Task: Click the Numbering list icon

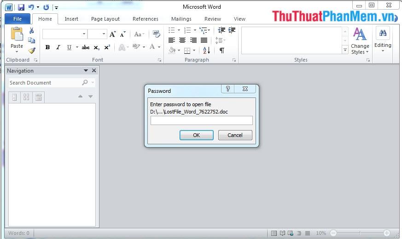Action: pyautogui.click(x=187, y=30)
